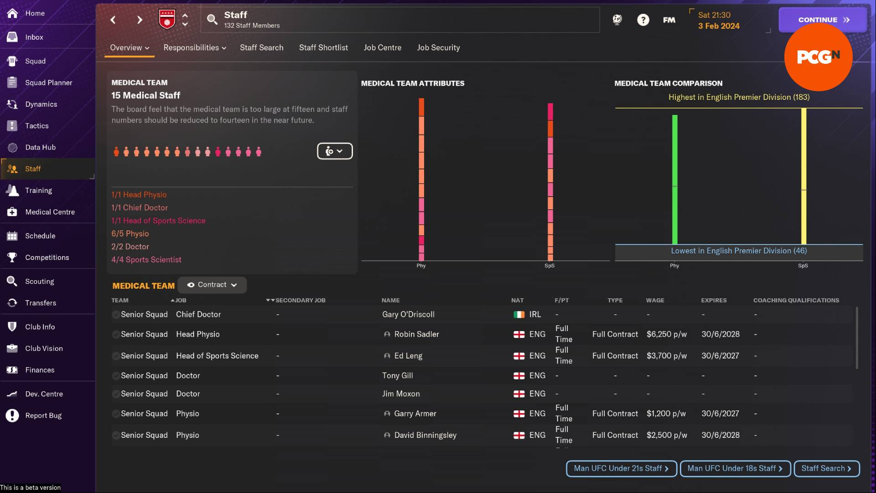Screen dimensions: 876x493
Task: Click the SpS attributes bar
Action: 550,182
